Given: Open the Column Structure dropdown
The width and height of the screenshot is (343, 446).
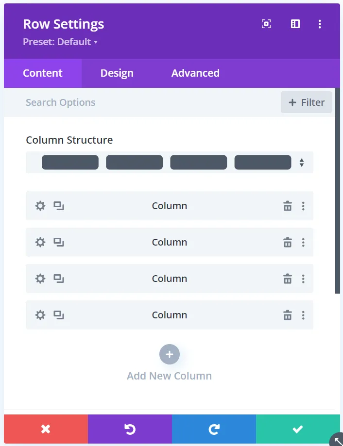Looking at the screenshot, I should tap(170, 163).
